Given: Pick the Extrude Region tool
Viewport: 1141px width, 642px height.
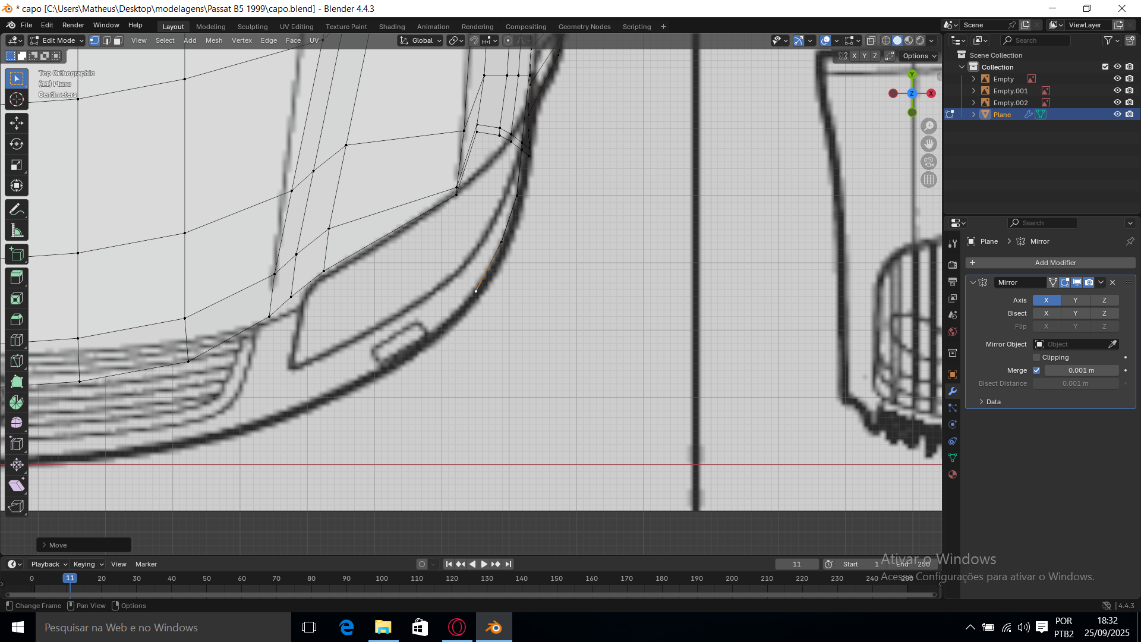Looking at the screenshot, I should click(17, 277).
